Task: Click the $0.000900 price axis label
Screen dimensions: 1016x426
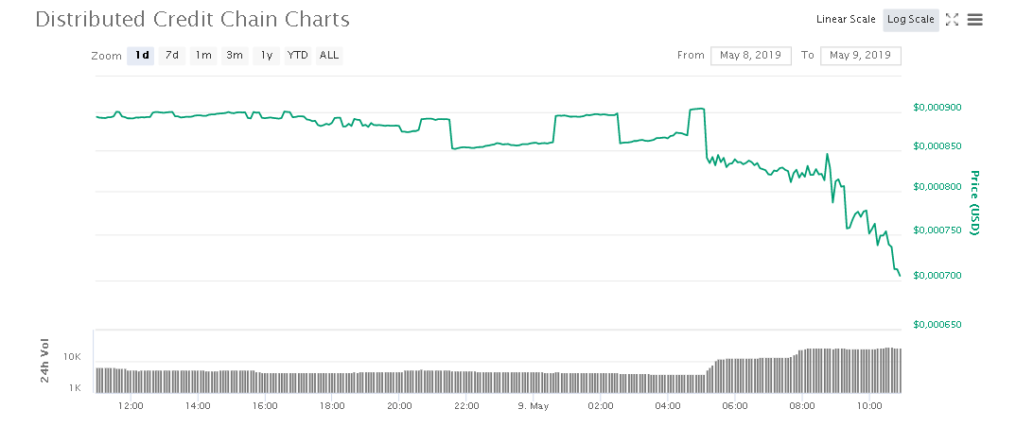Action: tap(937, 108)
